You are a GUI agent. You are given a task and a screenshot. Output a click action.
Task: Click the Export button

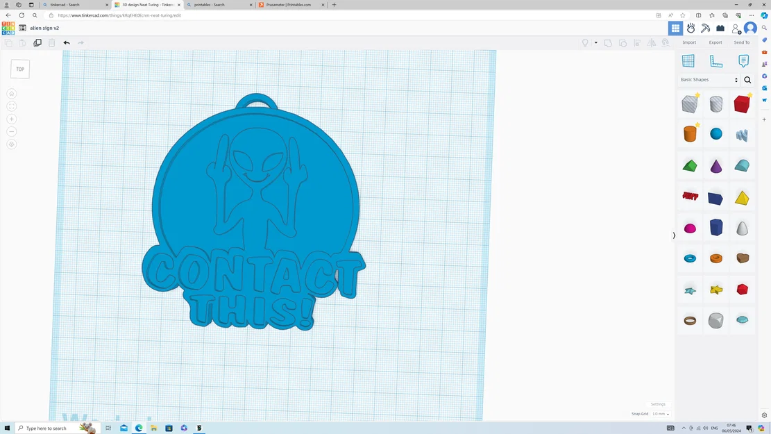coord(715,43)
